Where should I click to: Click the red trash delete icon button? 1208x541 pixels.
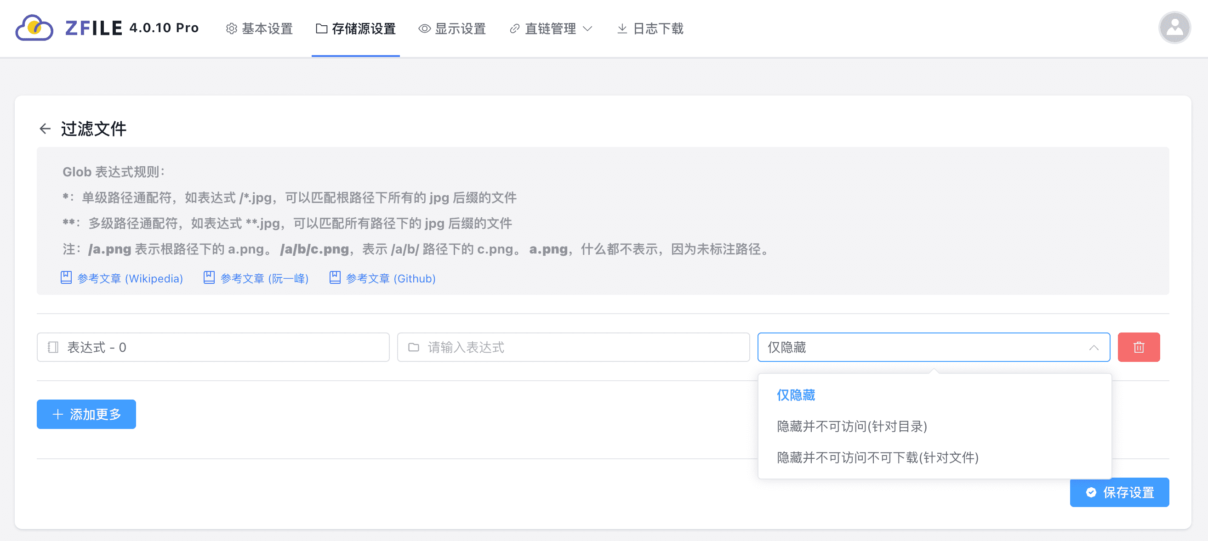pos(1138,347)
